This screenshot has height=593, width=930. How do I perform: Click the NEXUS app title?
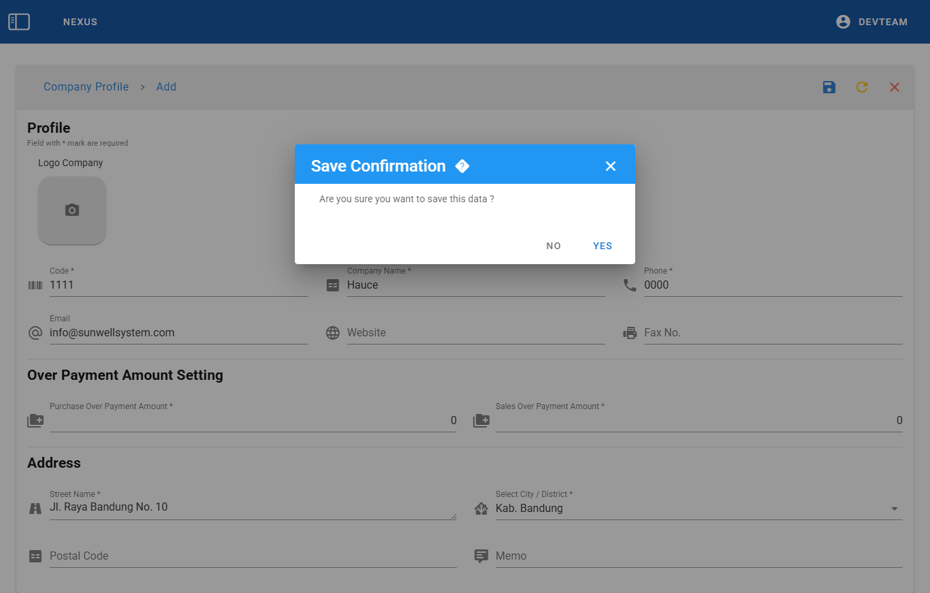(x=80, y=22)
